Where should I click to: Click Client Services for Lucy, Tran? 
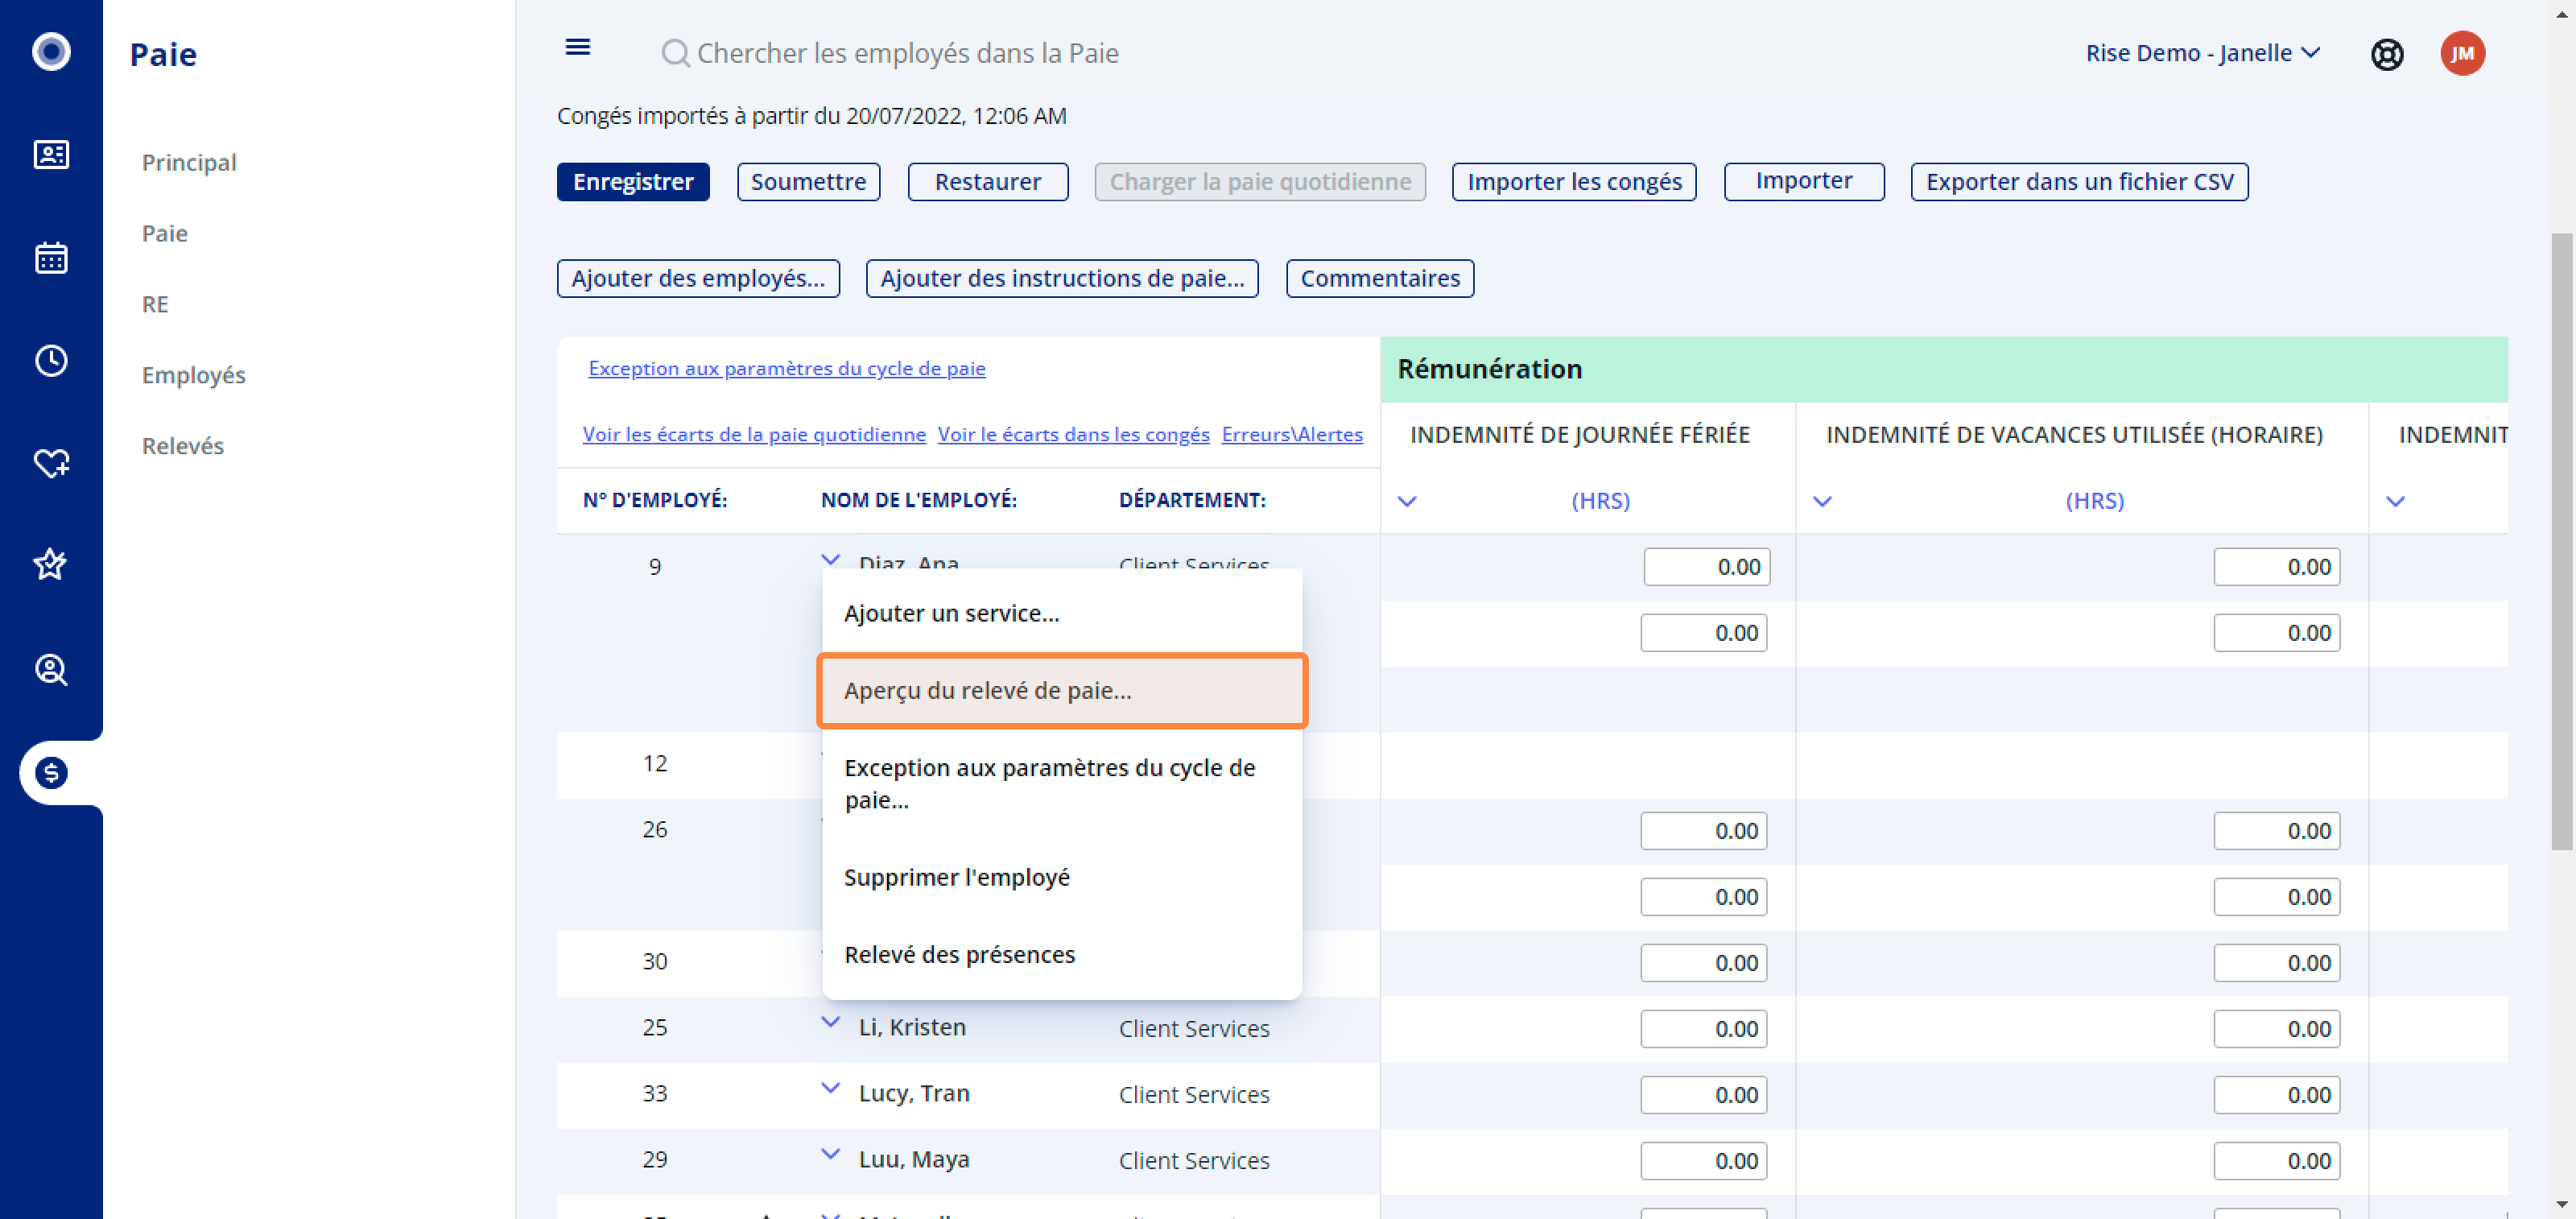pyautogui.click(x=1194, y=1095)
